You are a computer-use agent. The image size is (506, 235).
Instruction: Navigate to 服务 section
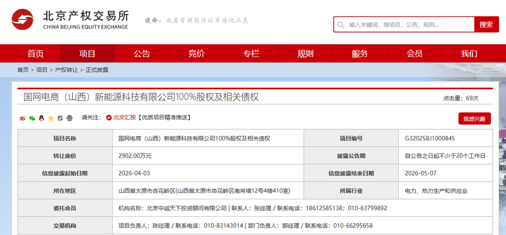pyautogui.click(x=360, y=53)
